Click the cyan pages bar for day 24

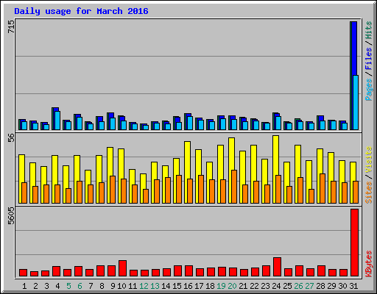[x=278, y=123]
